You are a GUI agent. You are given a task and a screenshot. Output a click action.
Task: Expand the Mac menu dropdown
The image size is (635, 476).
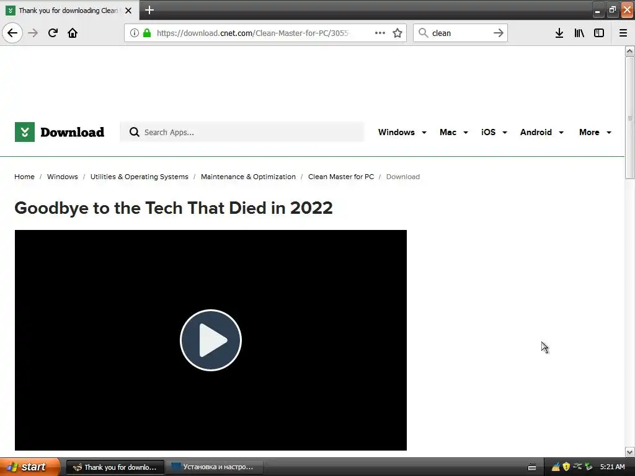coord(454,133)
